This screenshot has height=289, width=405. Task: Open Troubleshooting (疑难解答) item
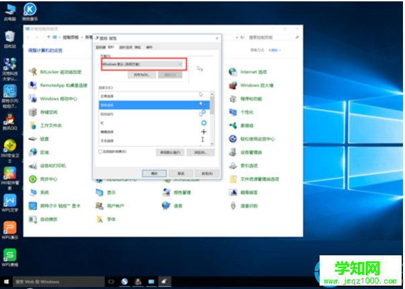coord(244,193)
